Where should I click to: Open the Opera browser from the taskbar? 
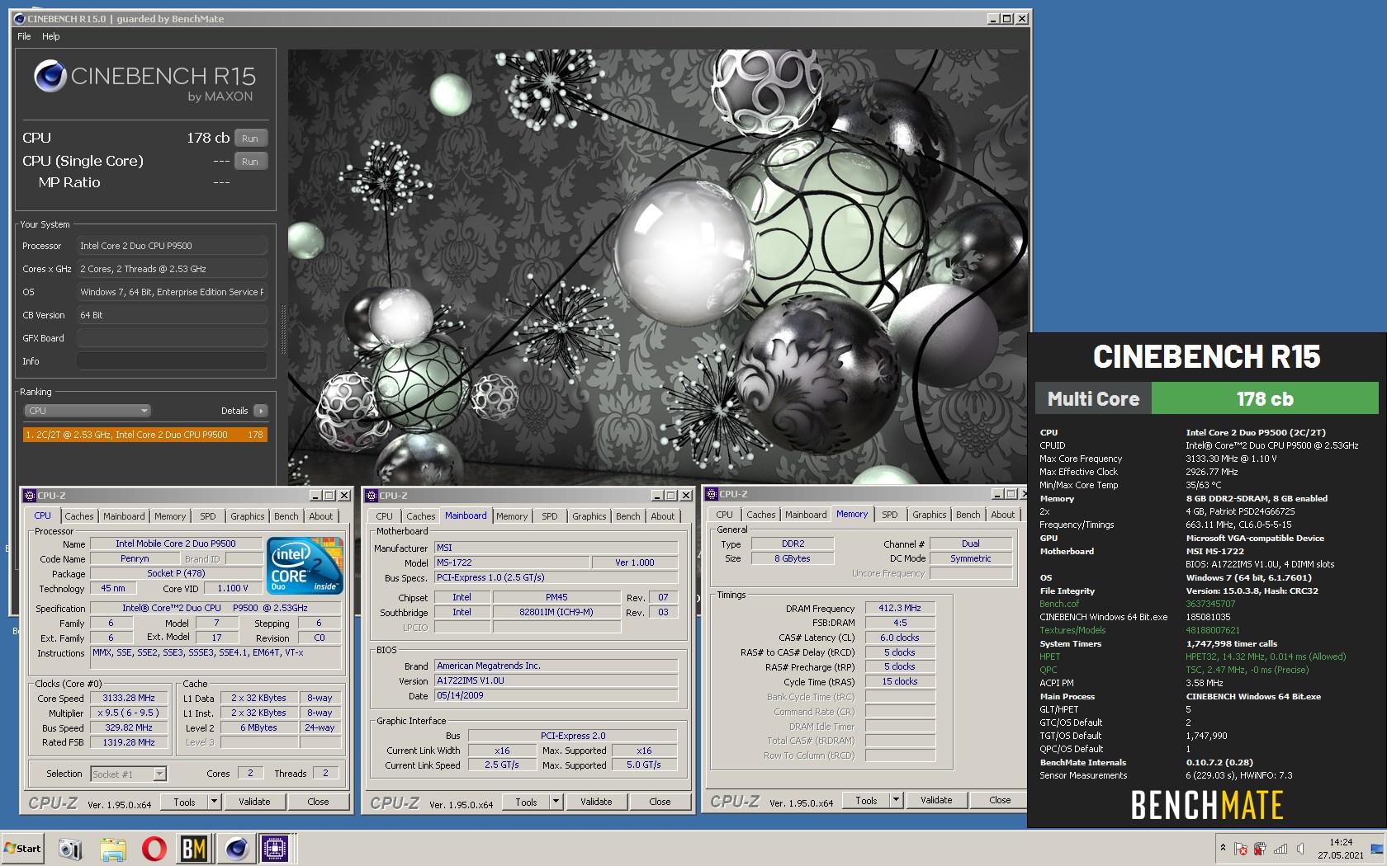click(154, 848)
